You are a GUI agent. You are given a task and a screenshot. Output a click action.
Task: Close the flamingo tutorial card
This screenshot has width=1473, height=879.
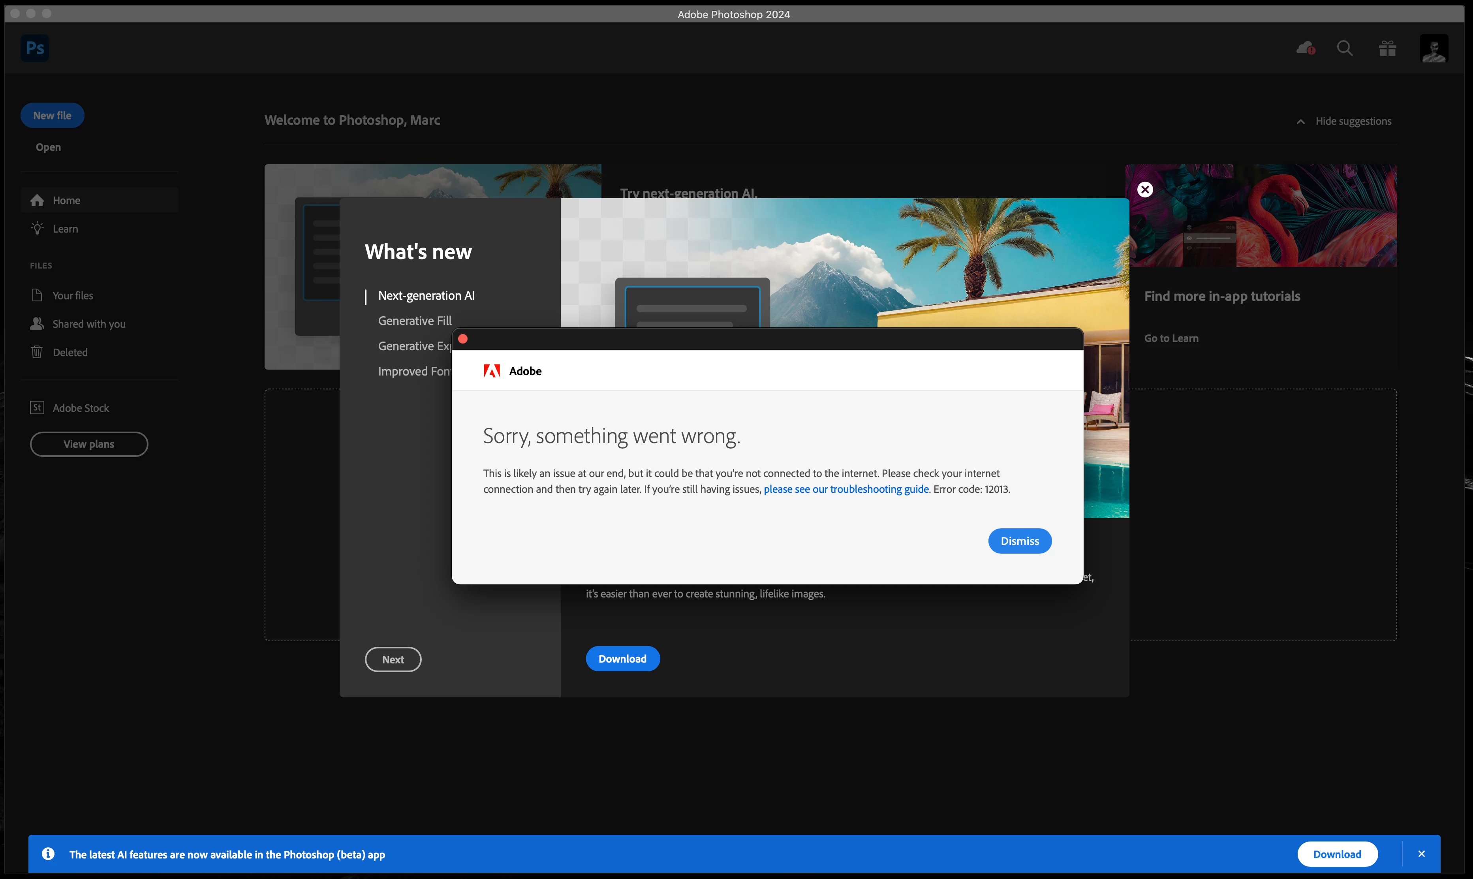point(1145,190)
